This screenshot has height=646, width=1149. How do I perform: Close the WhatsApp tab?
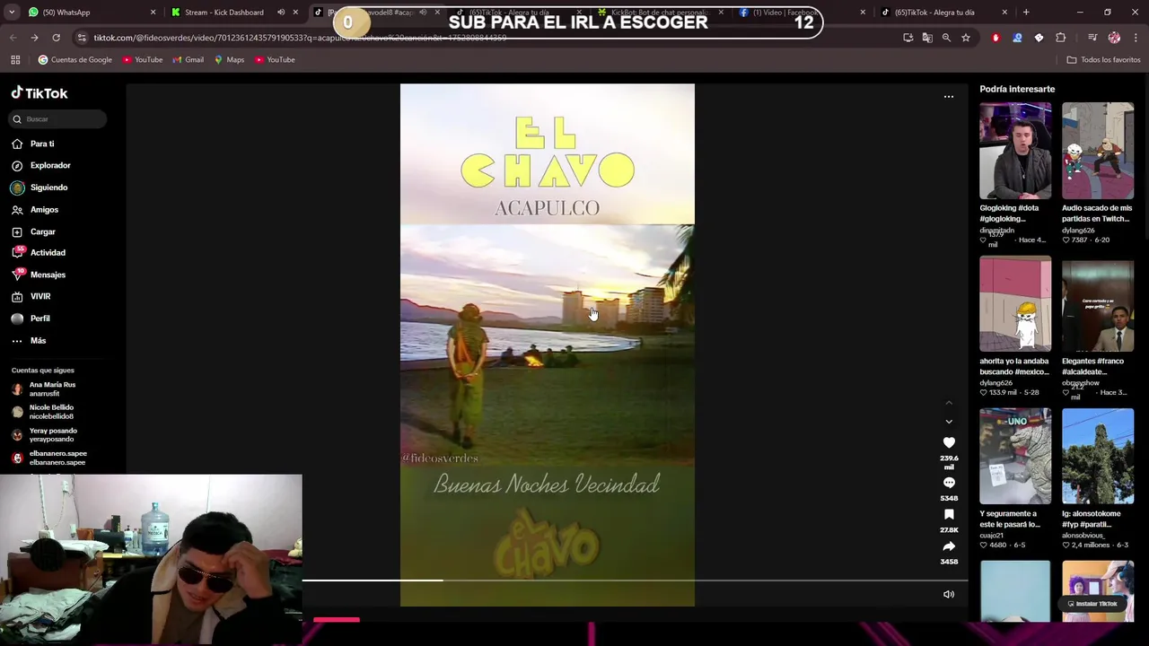coord(153,13)
